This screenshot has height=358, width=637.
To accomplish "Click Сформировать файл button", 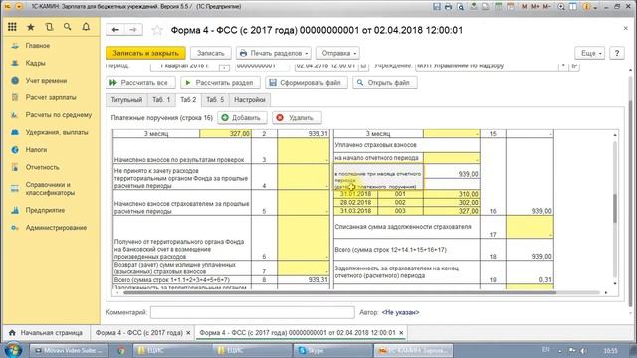I will tap(307, 82).
